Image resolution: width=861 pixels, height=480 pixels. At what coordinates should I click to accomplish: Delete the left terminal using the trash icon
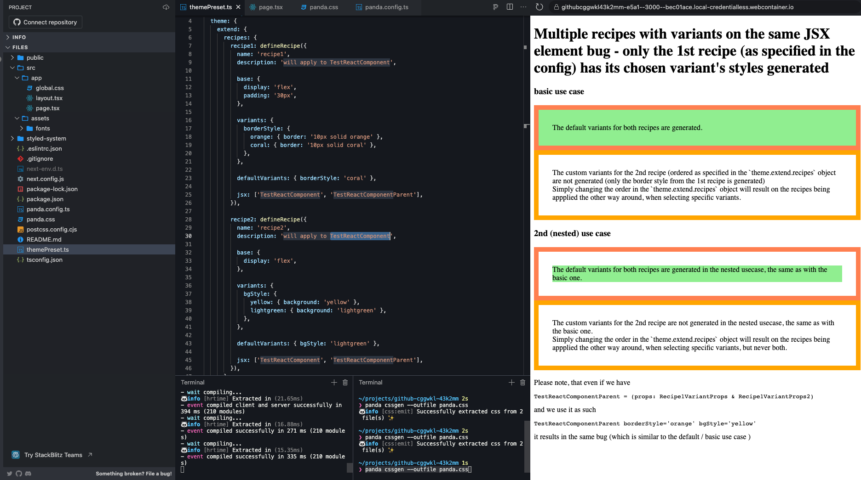[x=345, y=382]
